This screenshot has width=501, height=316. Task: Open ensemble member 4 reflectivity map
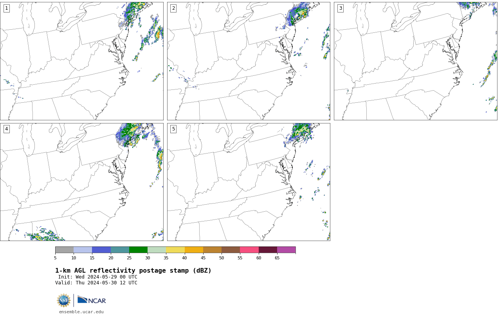[x=82, y=182]
